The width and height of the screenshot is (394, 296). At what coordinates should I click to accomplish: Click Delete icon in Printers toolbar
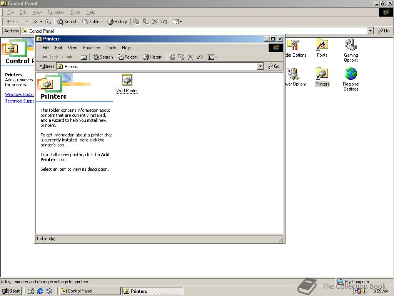coord(190,57)
